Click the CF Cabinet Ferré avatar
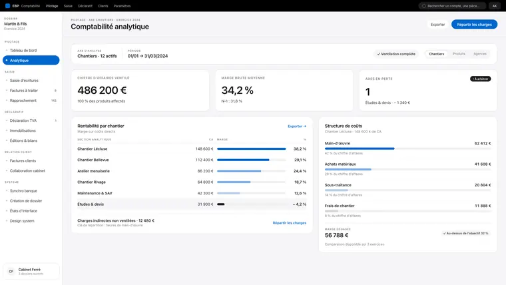This screenshot has width=506, height=285. (11, 272)
